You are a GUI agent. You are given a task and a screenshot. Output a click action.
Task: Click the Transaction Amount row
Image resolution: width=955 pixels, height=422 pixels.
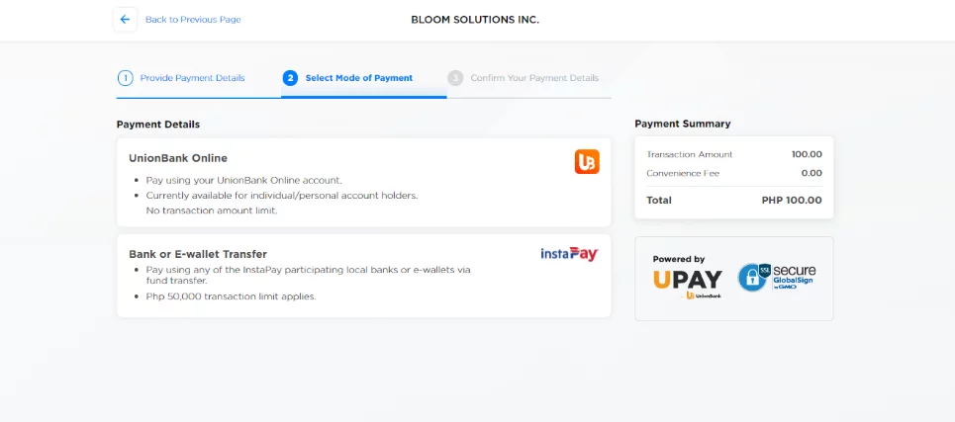pyautogui.click(x=734, y=154)
